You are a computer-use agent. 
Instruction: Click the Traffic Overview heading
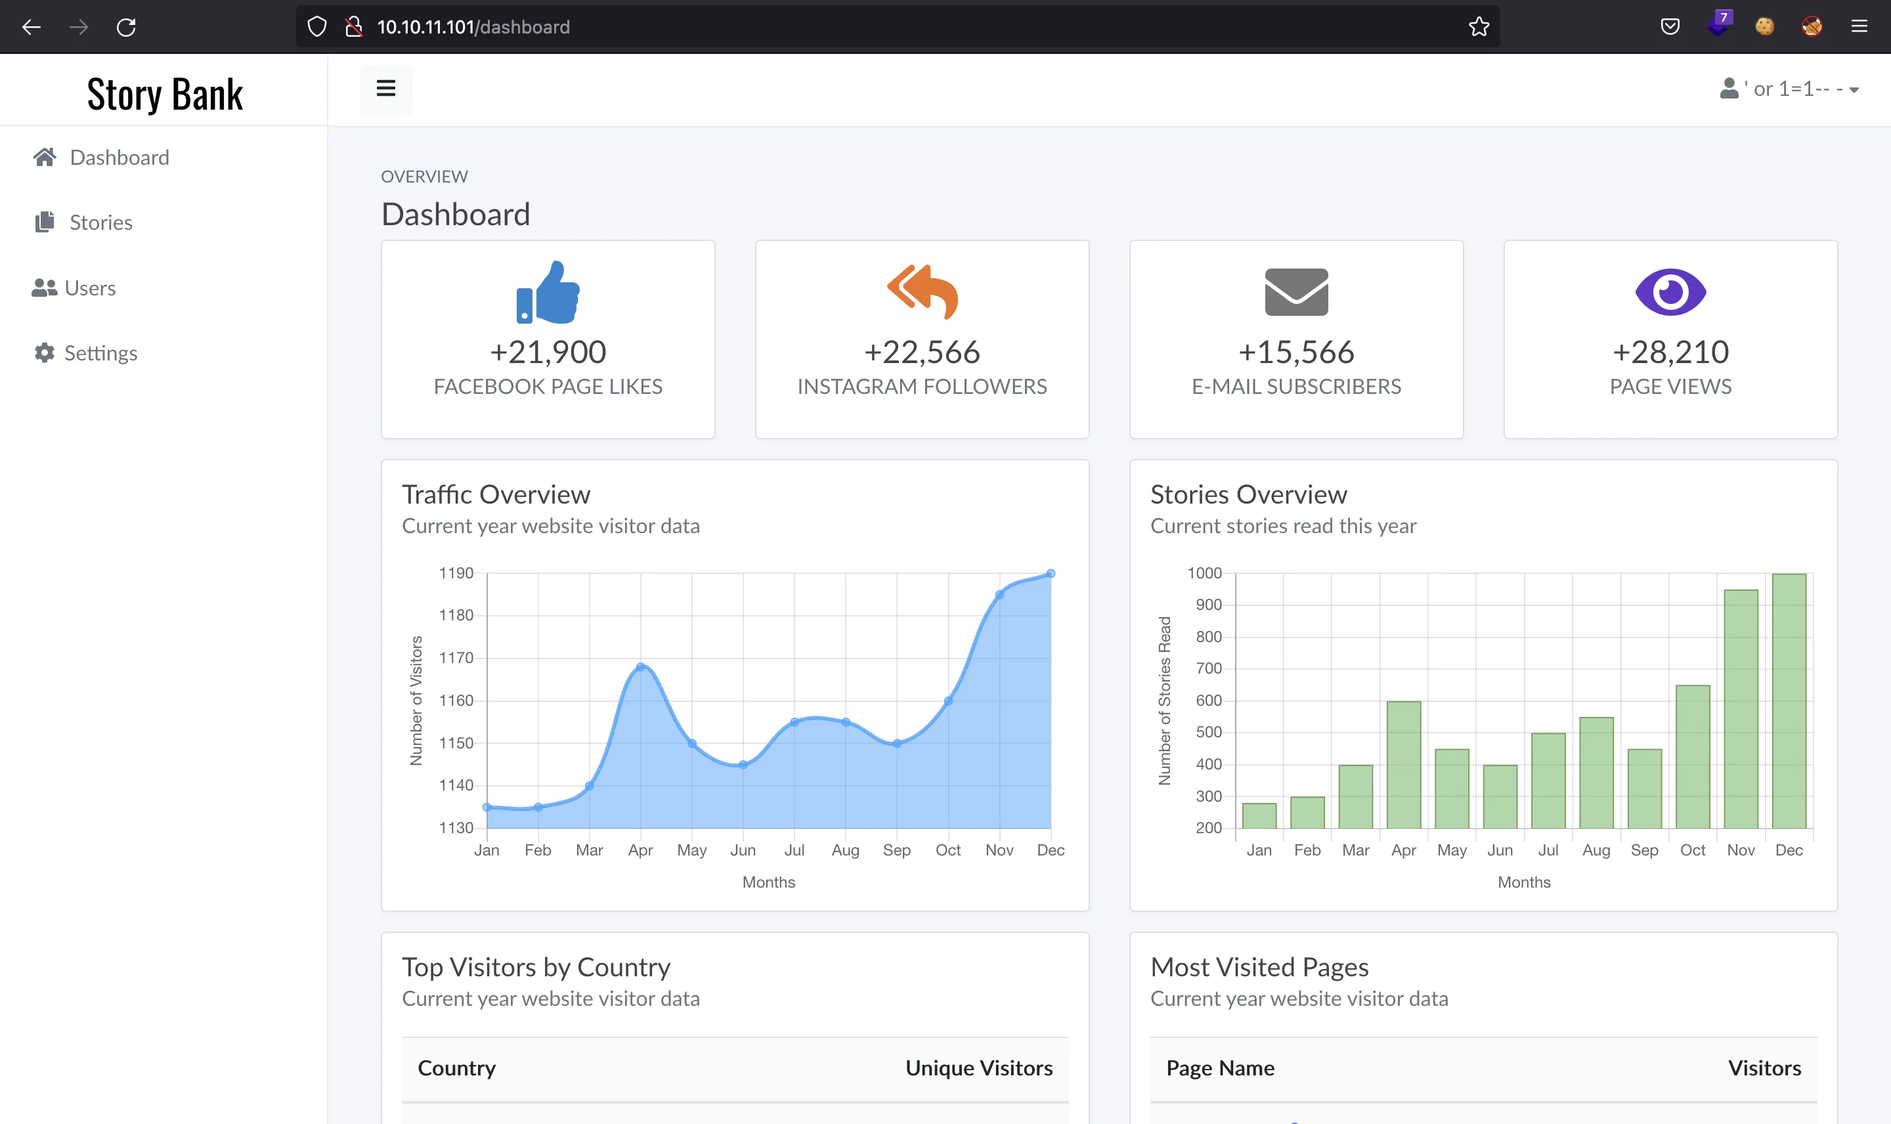pyautogui.click(x=495, y=494)
